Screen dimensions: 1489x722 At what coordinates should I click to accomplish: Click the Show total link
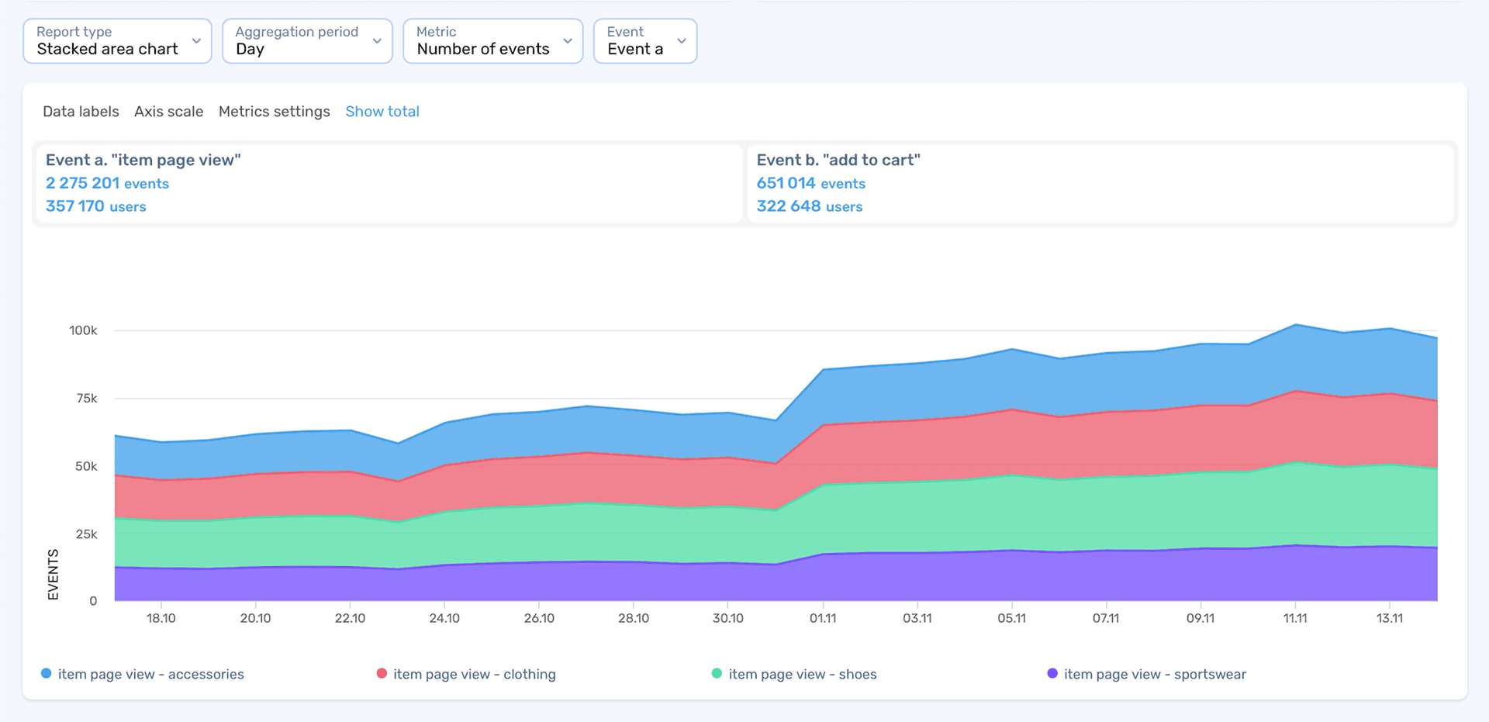382,112
